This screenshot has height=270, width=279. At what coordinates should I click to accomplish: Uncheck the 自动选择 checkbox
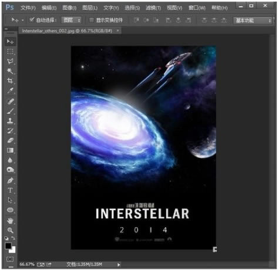click(32, 19)
